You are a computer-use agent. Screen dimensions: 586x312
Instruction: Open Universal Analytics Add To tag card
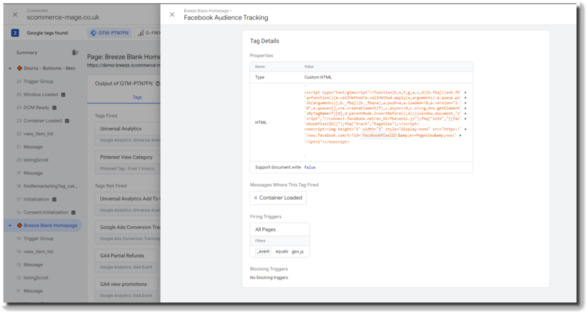pos(128,204)
